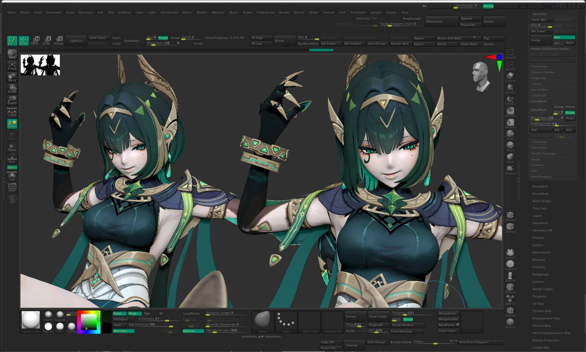Expand the Masking section

(x=539, y=260)
